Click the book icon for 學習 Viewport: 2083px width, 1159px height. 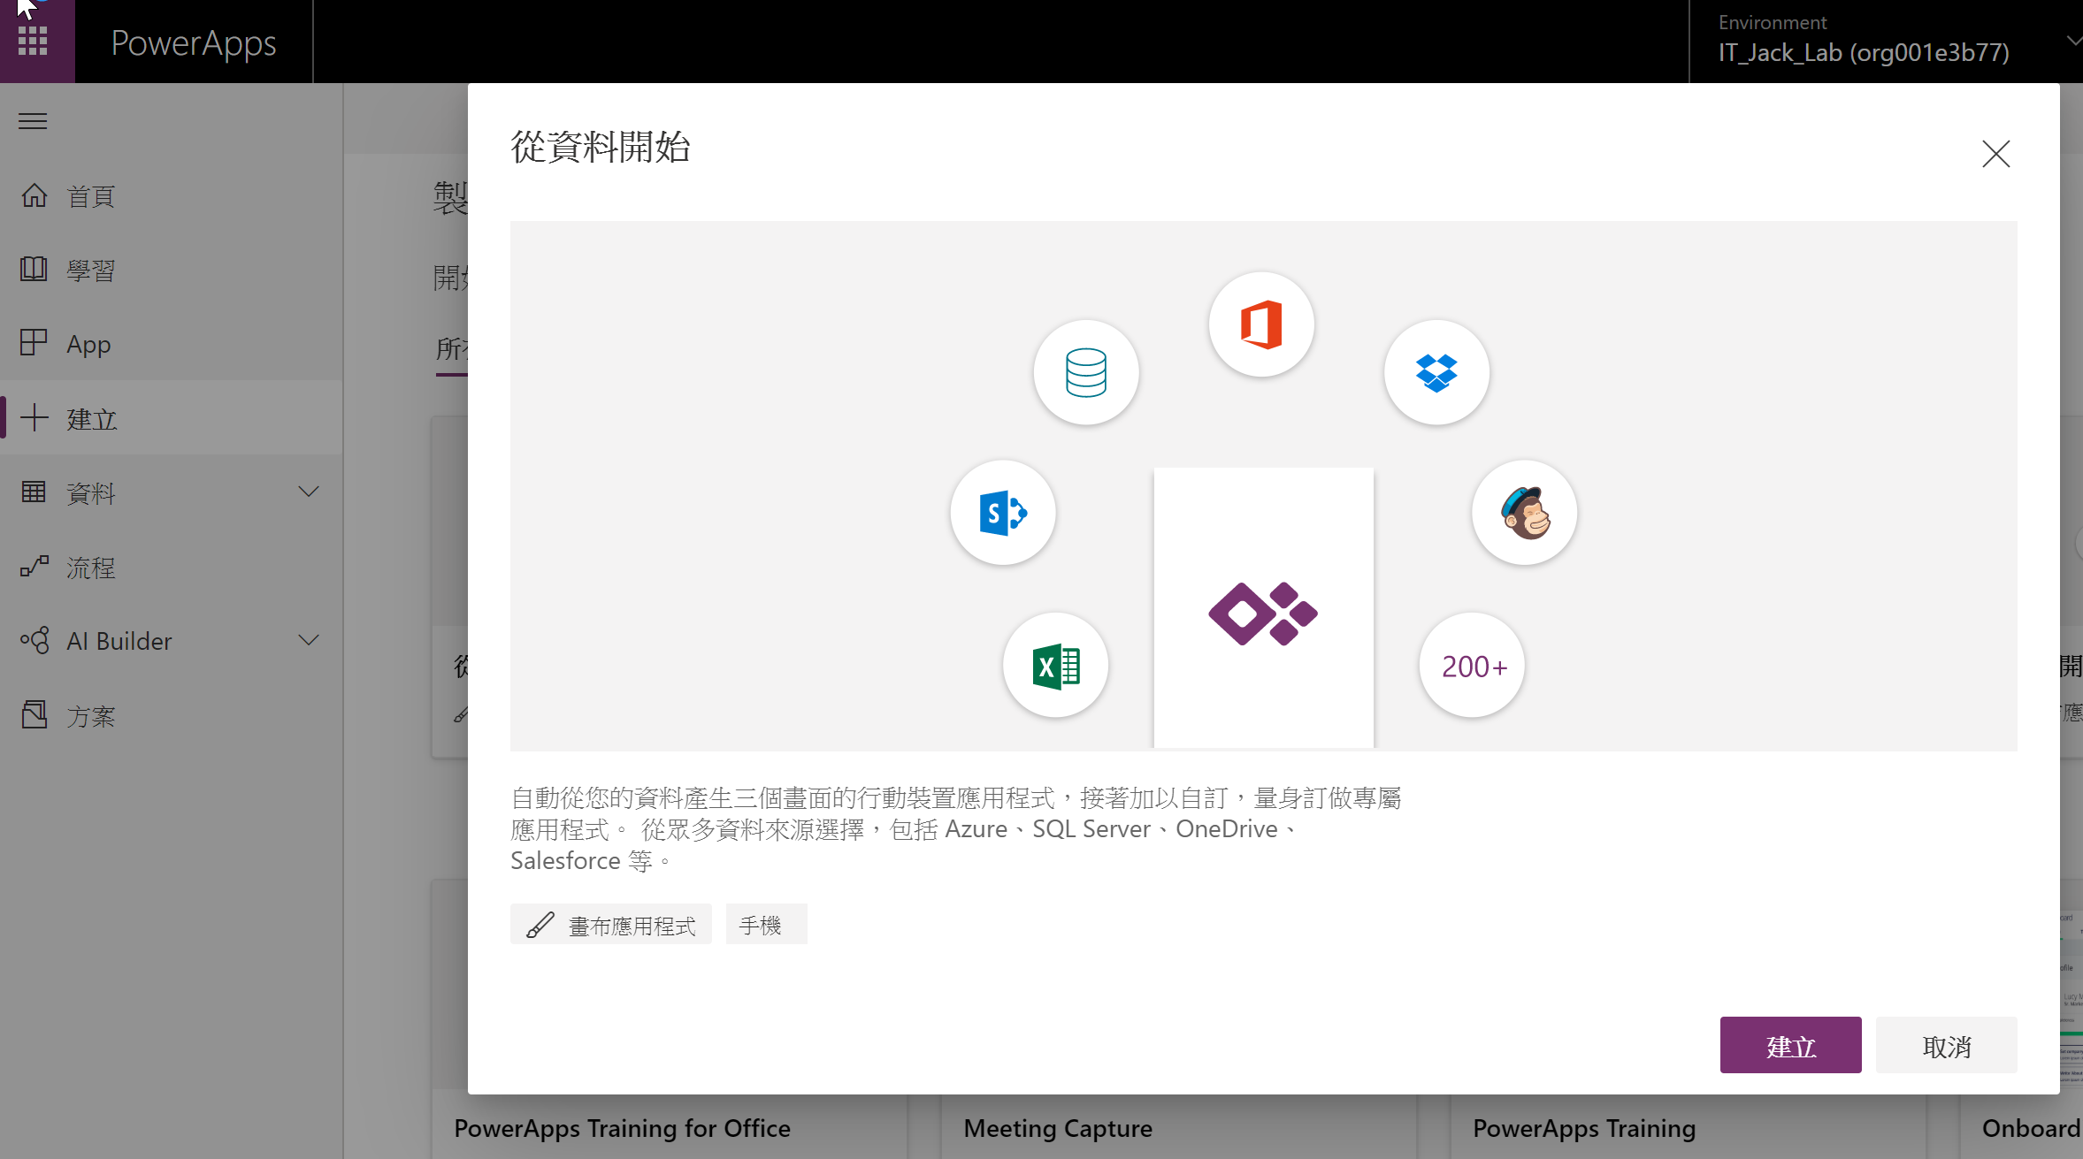pos(34,269)
